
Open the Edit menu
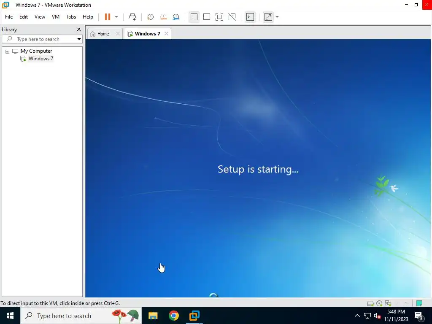pyautogui.click(x=24, y=17)
